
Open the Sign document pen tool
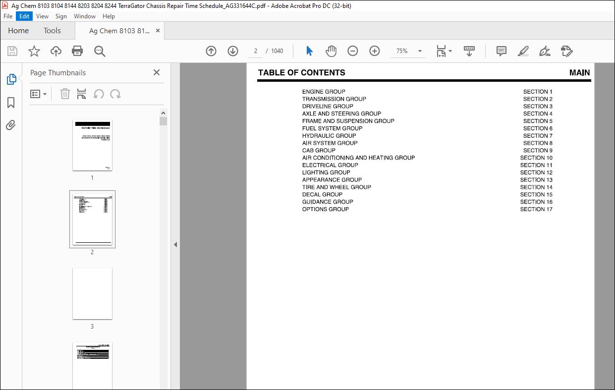(x=545, y=51)
